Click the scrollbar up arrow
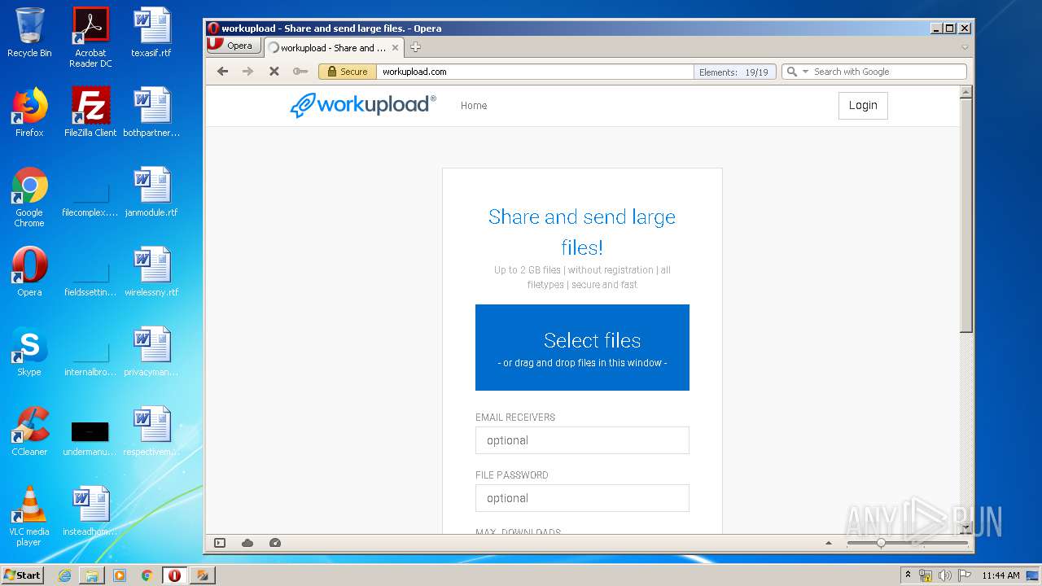Image resolution: width=1042 pixels, height=586 pixels. click(966, 92)
